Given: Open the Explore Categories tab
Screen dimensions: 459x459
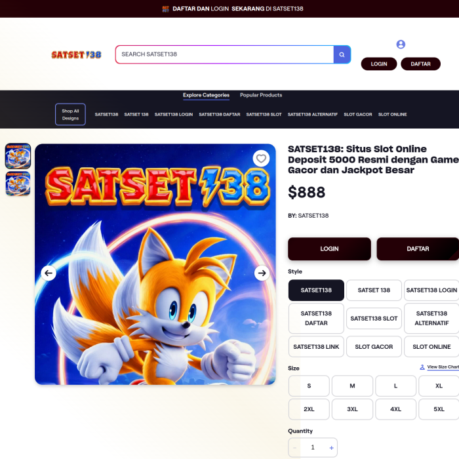Looking at the screenshot, I should click(206, 95).
